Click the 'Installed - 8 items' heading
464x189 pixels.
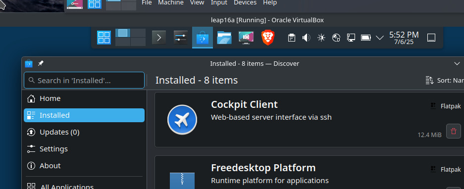coord(197,80)
